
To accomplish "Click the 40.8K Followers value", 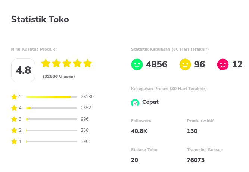I will coord(139,131).
